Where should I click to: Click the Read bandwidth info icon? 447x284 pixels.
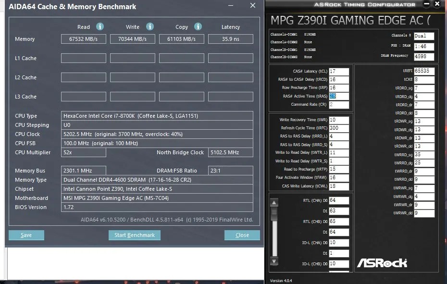[x=99, y=27]
